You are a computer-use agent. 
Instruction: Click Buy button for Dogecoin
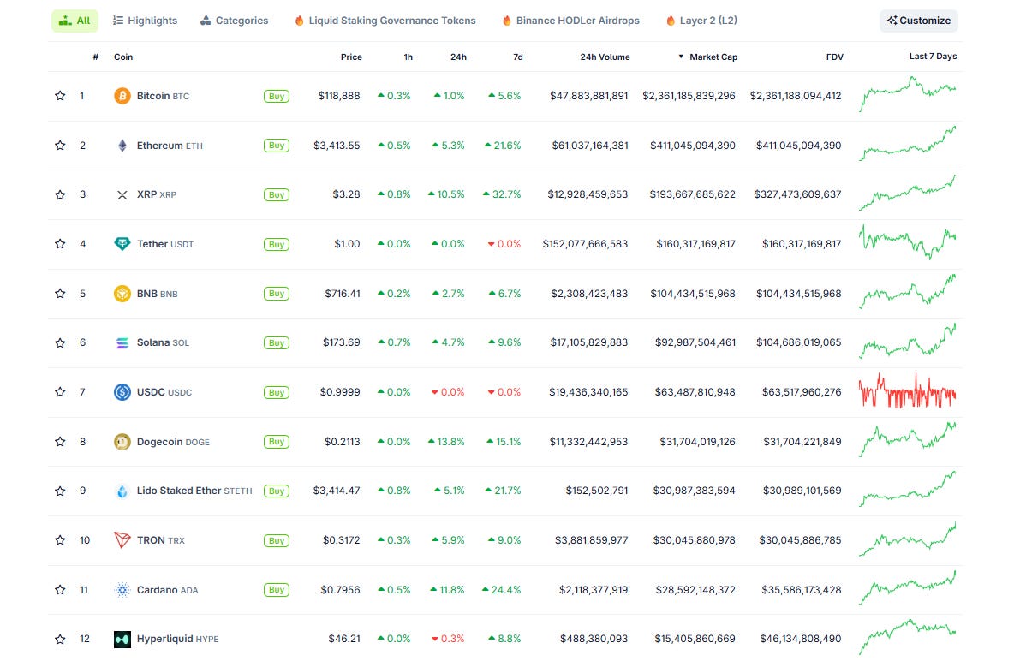pos(276,442)
